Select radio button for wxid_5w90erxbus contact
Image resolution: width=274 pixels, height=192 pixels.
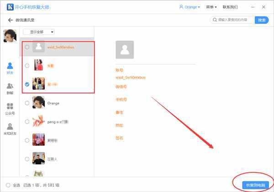click(x=27, y=47)
